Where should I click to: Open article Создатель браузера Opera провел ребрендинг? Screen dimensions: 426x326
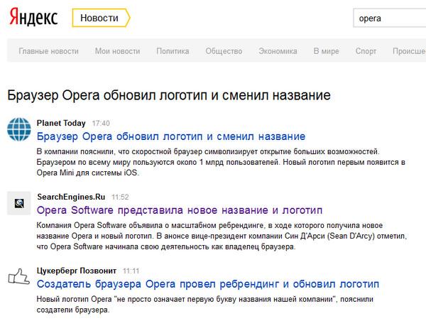click(x=207, y=284)
